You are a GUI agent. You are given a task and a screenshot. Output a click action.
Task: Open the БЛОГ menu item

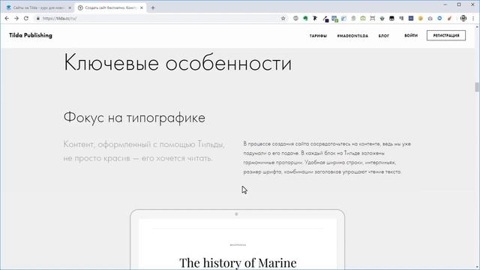383,36
